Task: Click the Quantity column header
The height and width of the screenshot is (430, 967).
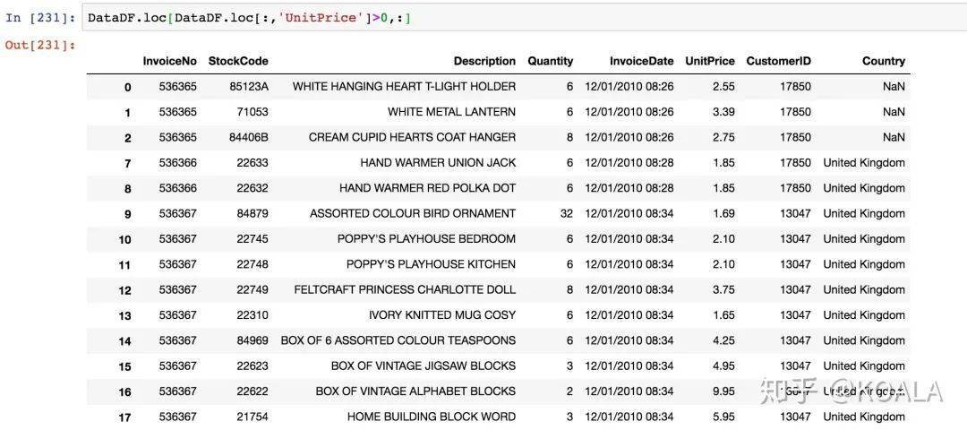Action: point(550,61)
